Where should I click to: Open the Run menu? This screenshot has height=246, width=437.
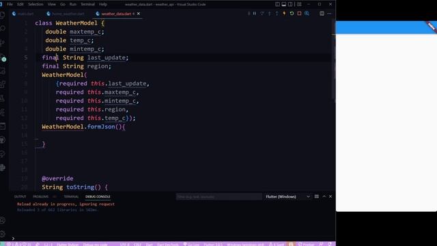coord(73,4)
